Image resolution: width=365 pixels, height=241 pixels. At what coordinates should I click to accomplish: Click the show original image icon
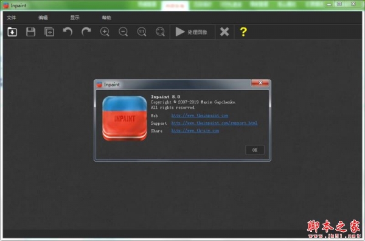[x=49, y=32]
